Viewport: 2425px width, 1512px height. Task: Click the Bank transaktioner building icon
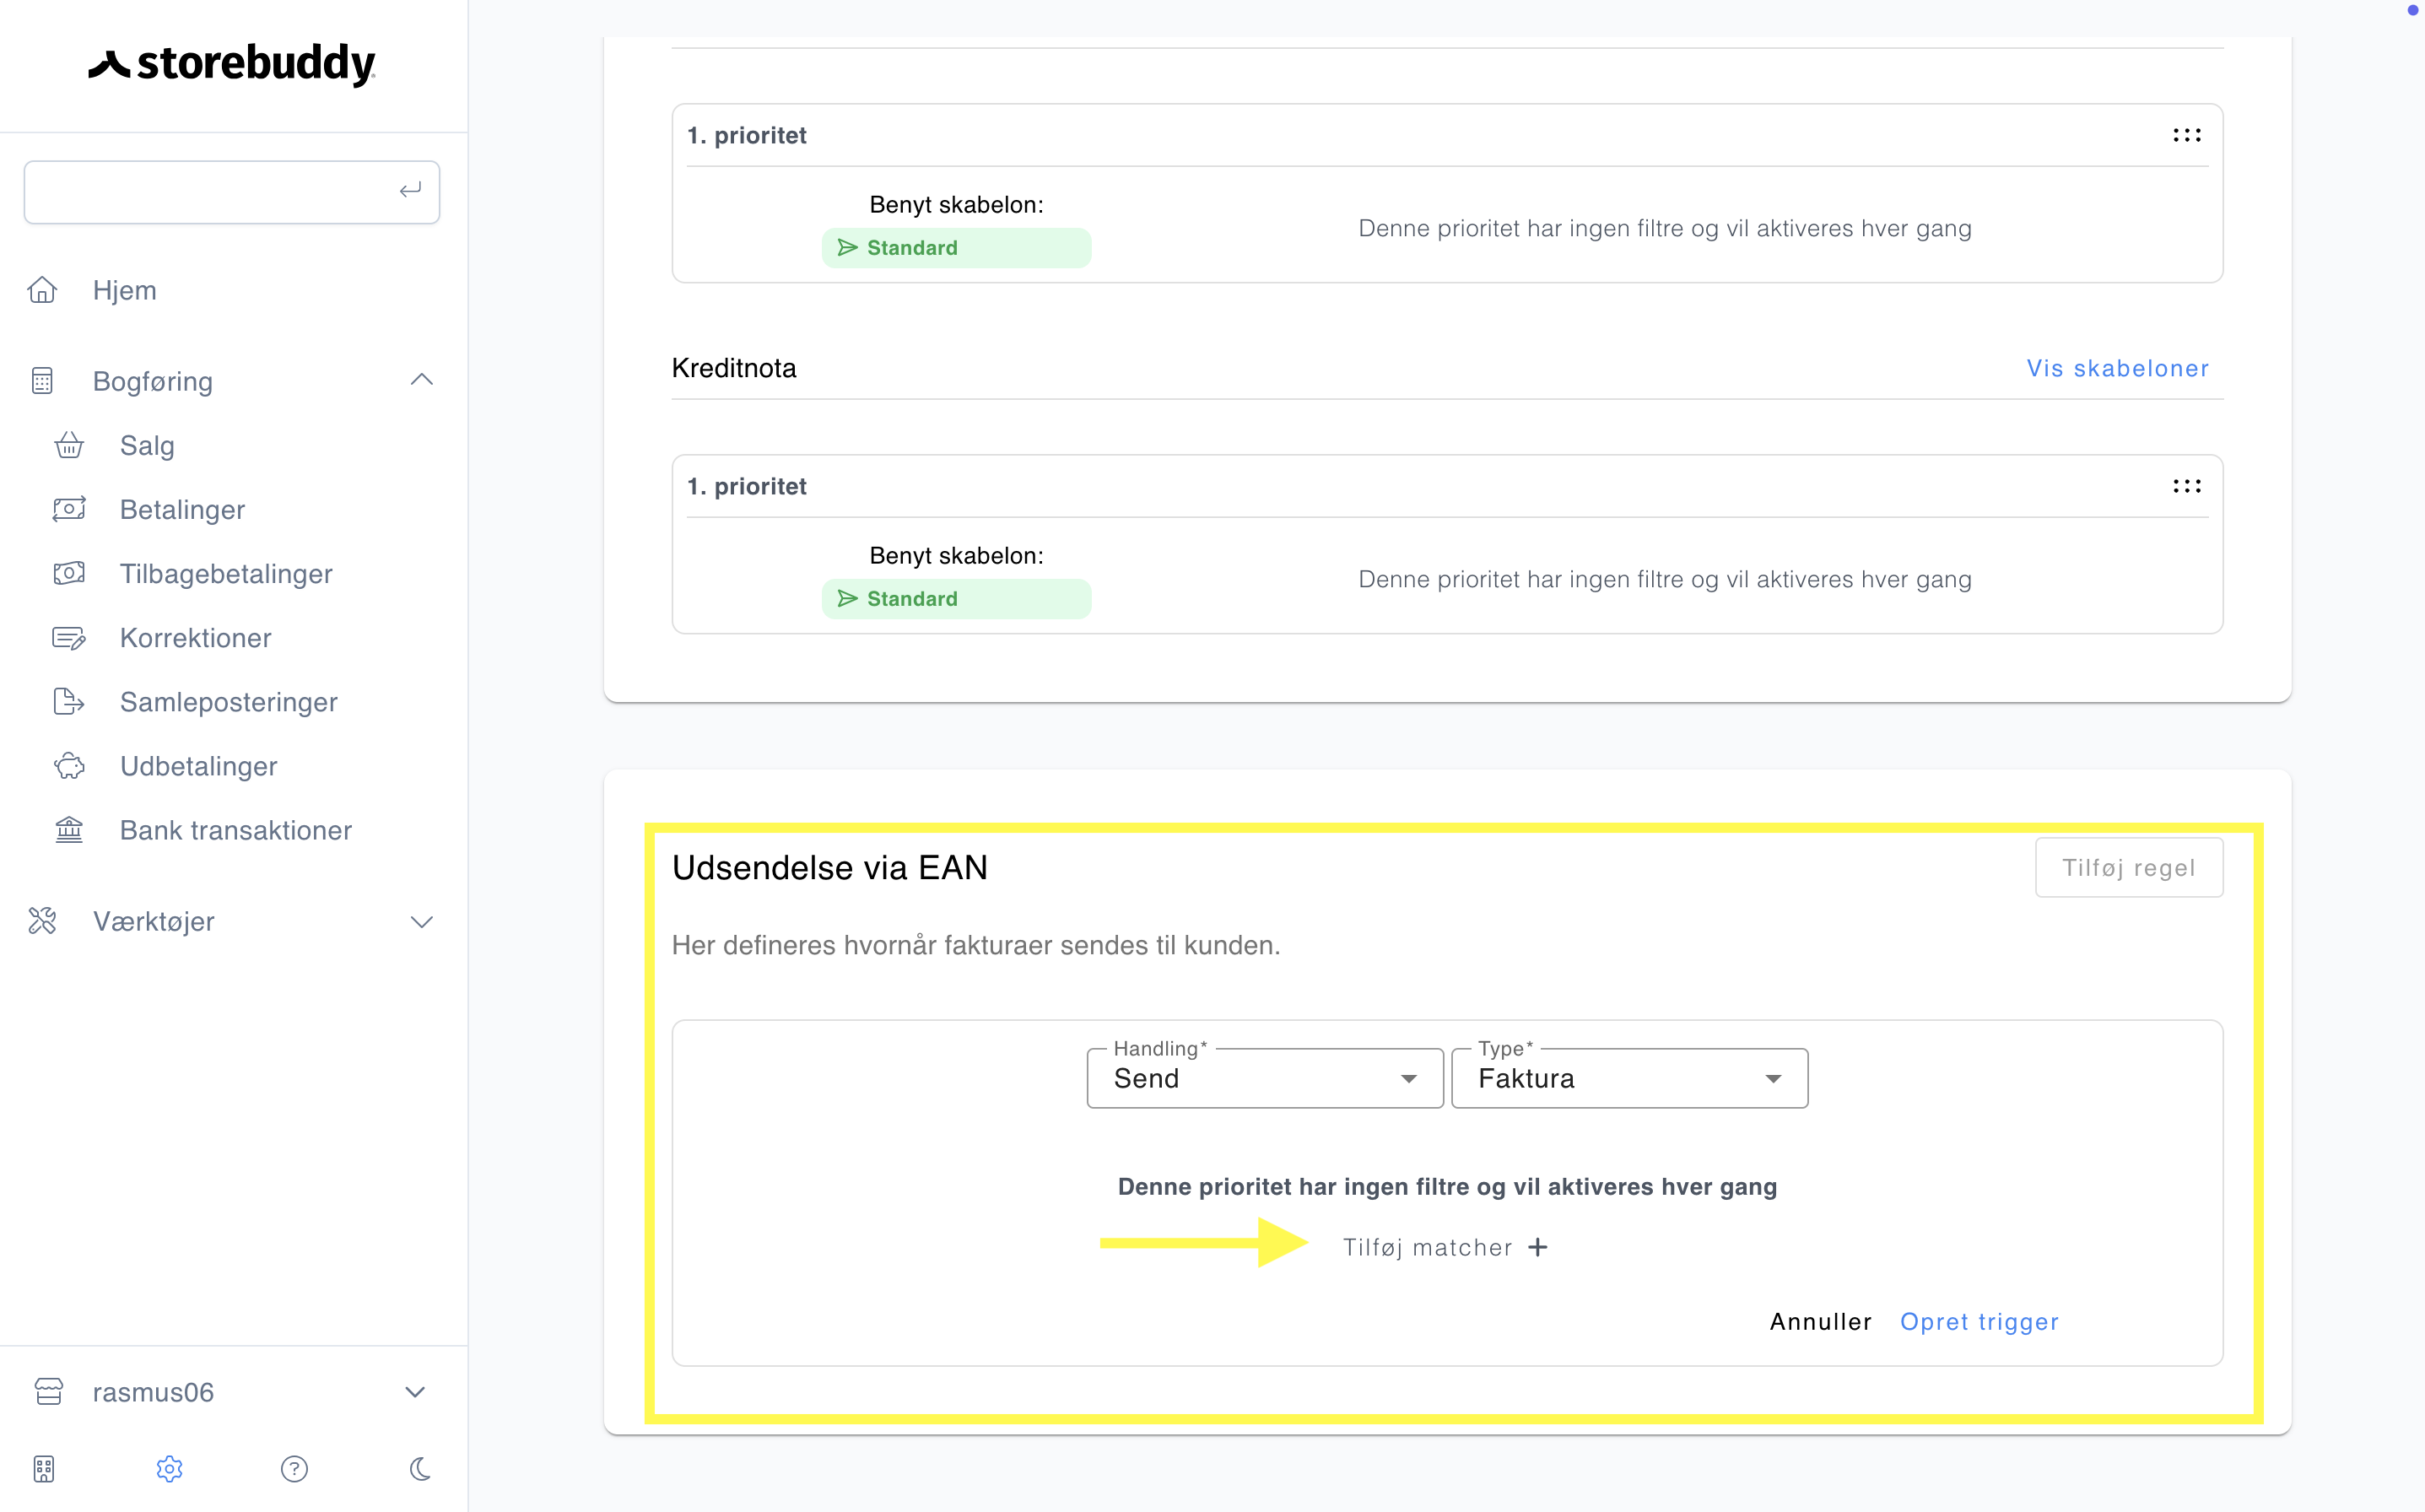pyautogui.click(x=69, y=829)
